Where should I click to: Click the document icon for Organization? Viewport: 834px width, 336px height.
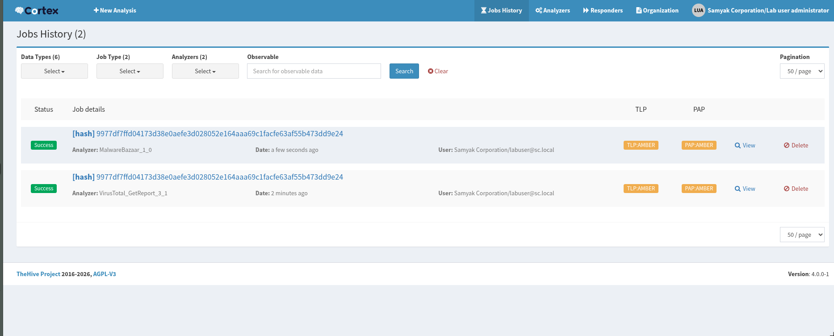[x=639, y=10]
